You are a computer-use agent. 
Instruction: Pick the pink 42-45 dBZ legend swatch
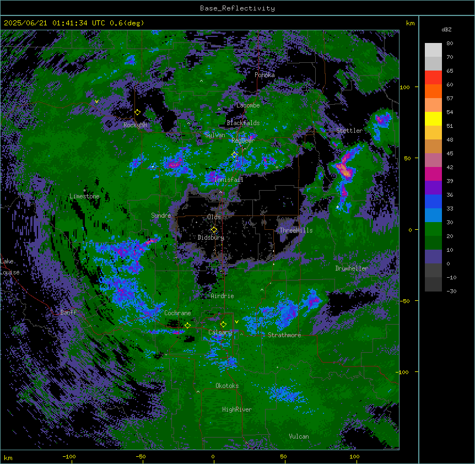point(433,160)
